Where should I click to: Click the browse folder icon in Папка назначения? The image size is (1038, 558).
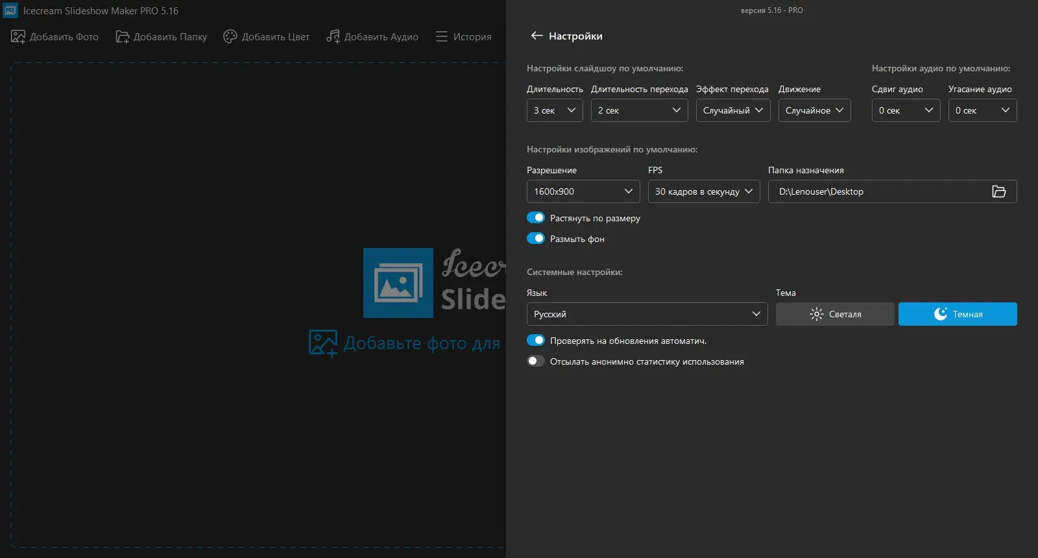(999, 191)
